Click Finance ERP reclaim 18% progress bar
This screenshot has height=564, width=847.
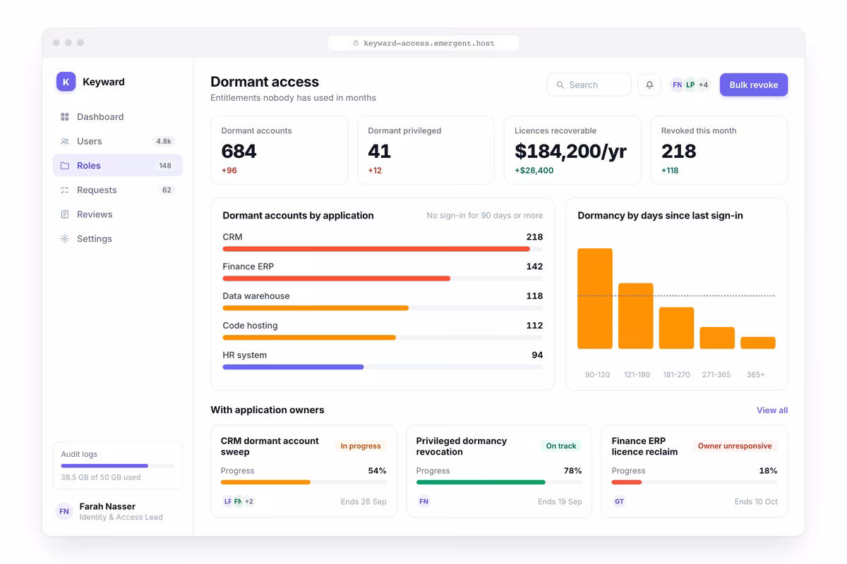[x=695, y=482]
